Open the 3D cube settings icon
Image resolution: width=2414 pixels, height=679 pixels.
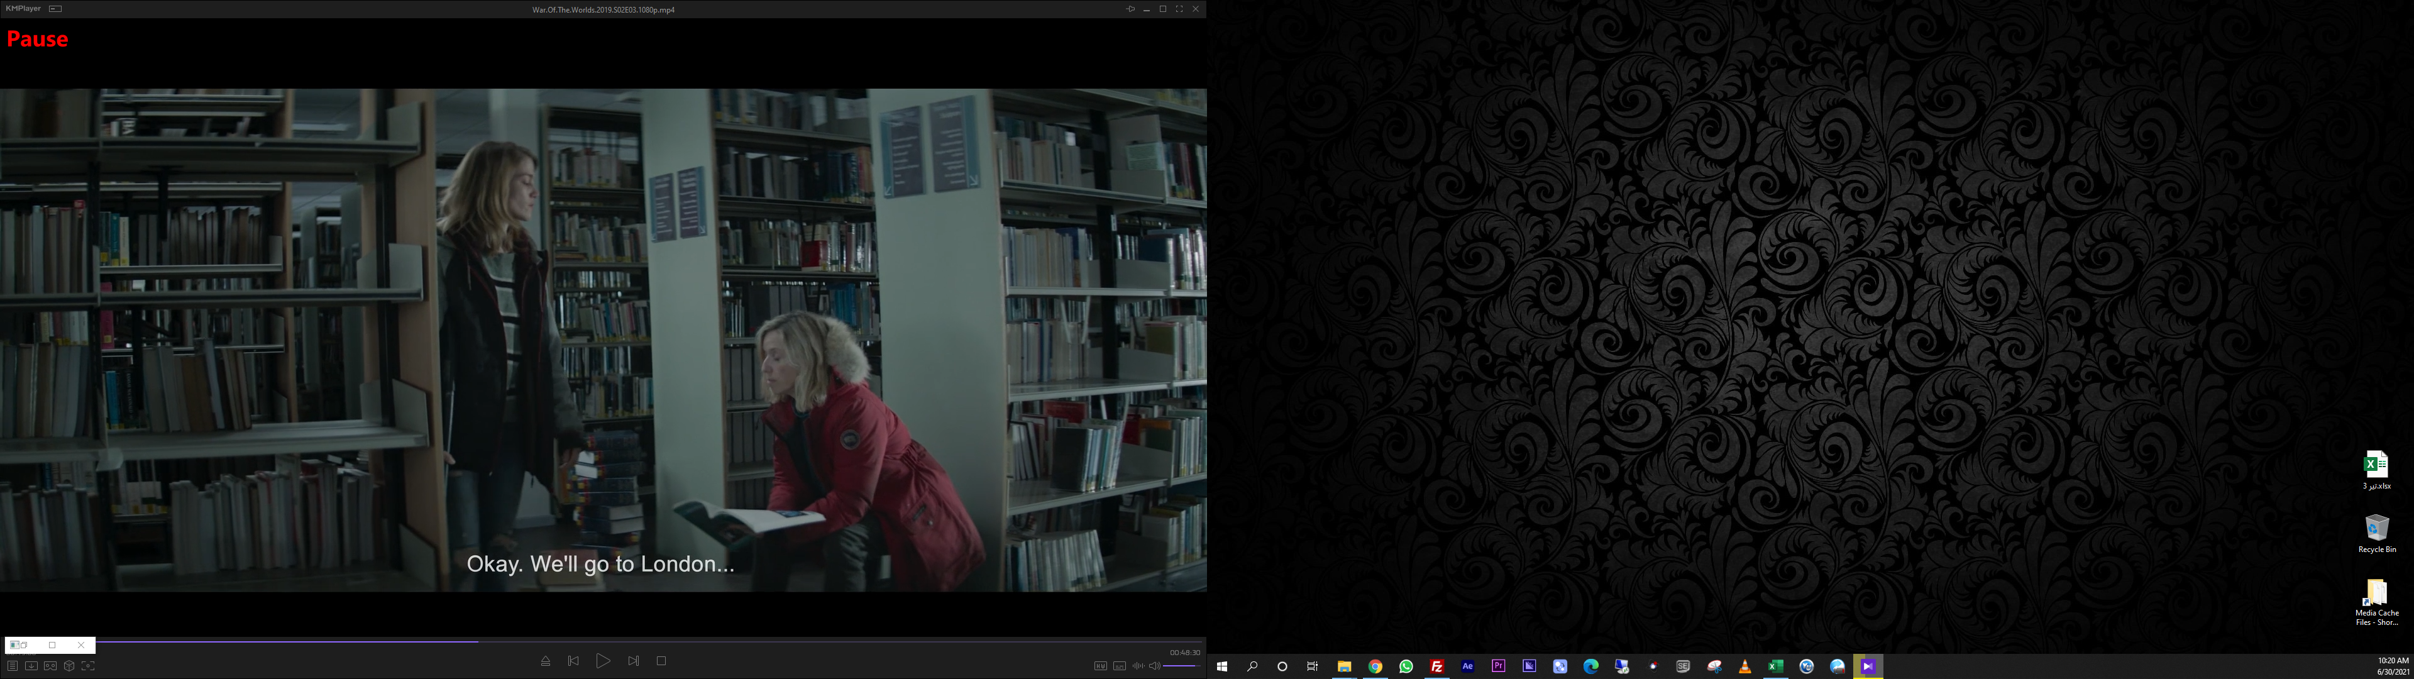69,666
